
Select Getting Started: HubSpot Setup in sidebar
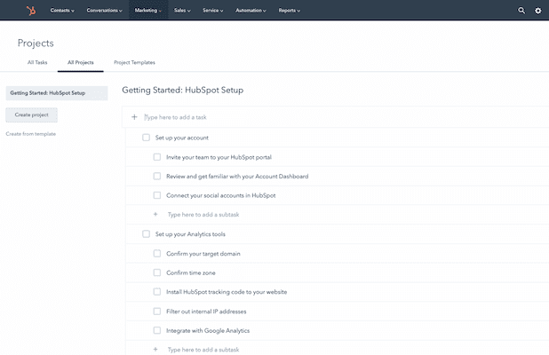(x=57, y=93)
